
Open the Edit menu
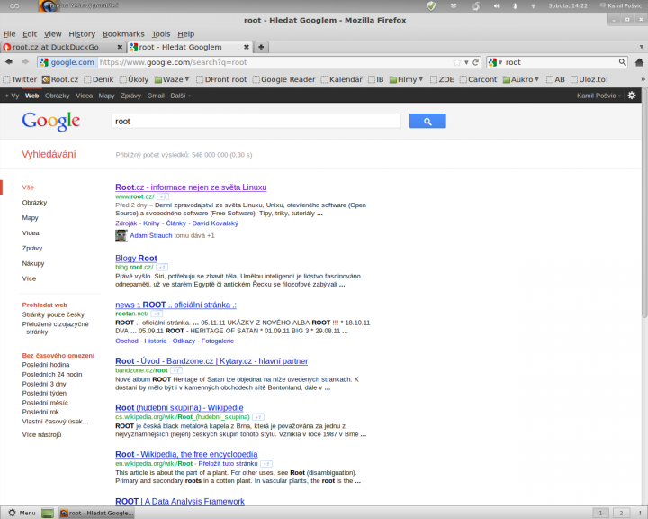(x=30, y=34)
